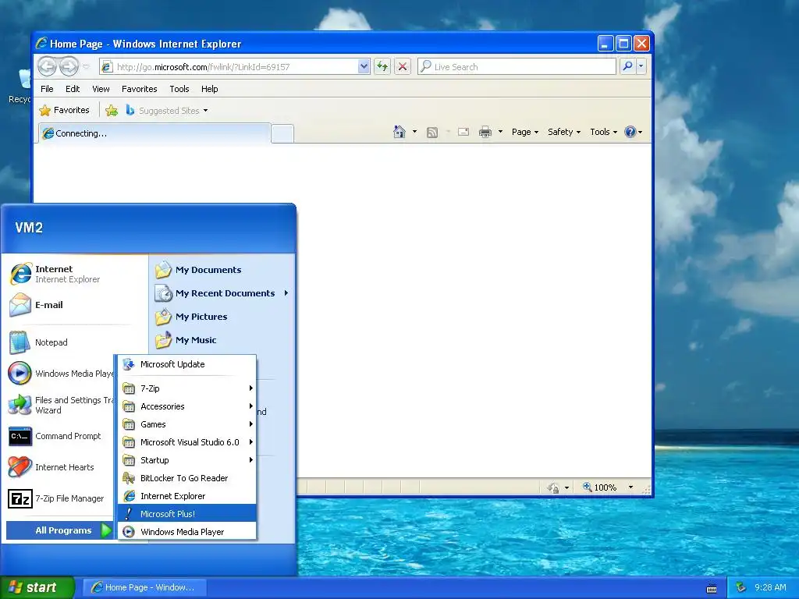Open Print options dropdown arrow
The image size is (799, 599).
[x=500, y=132]
